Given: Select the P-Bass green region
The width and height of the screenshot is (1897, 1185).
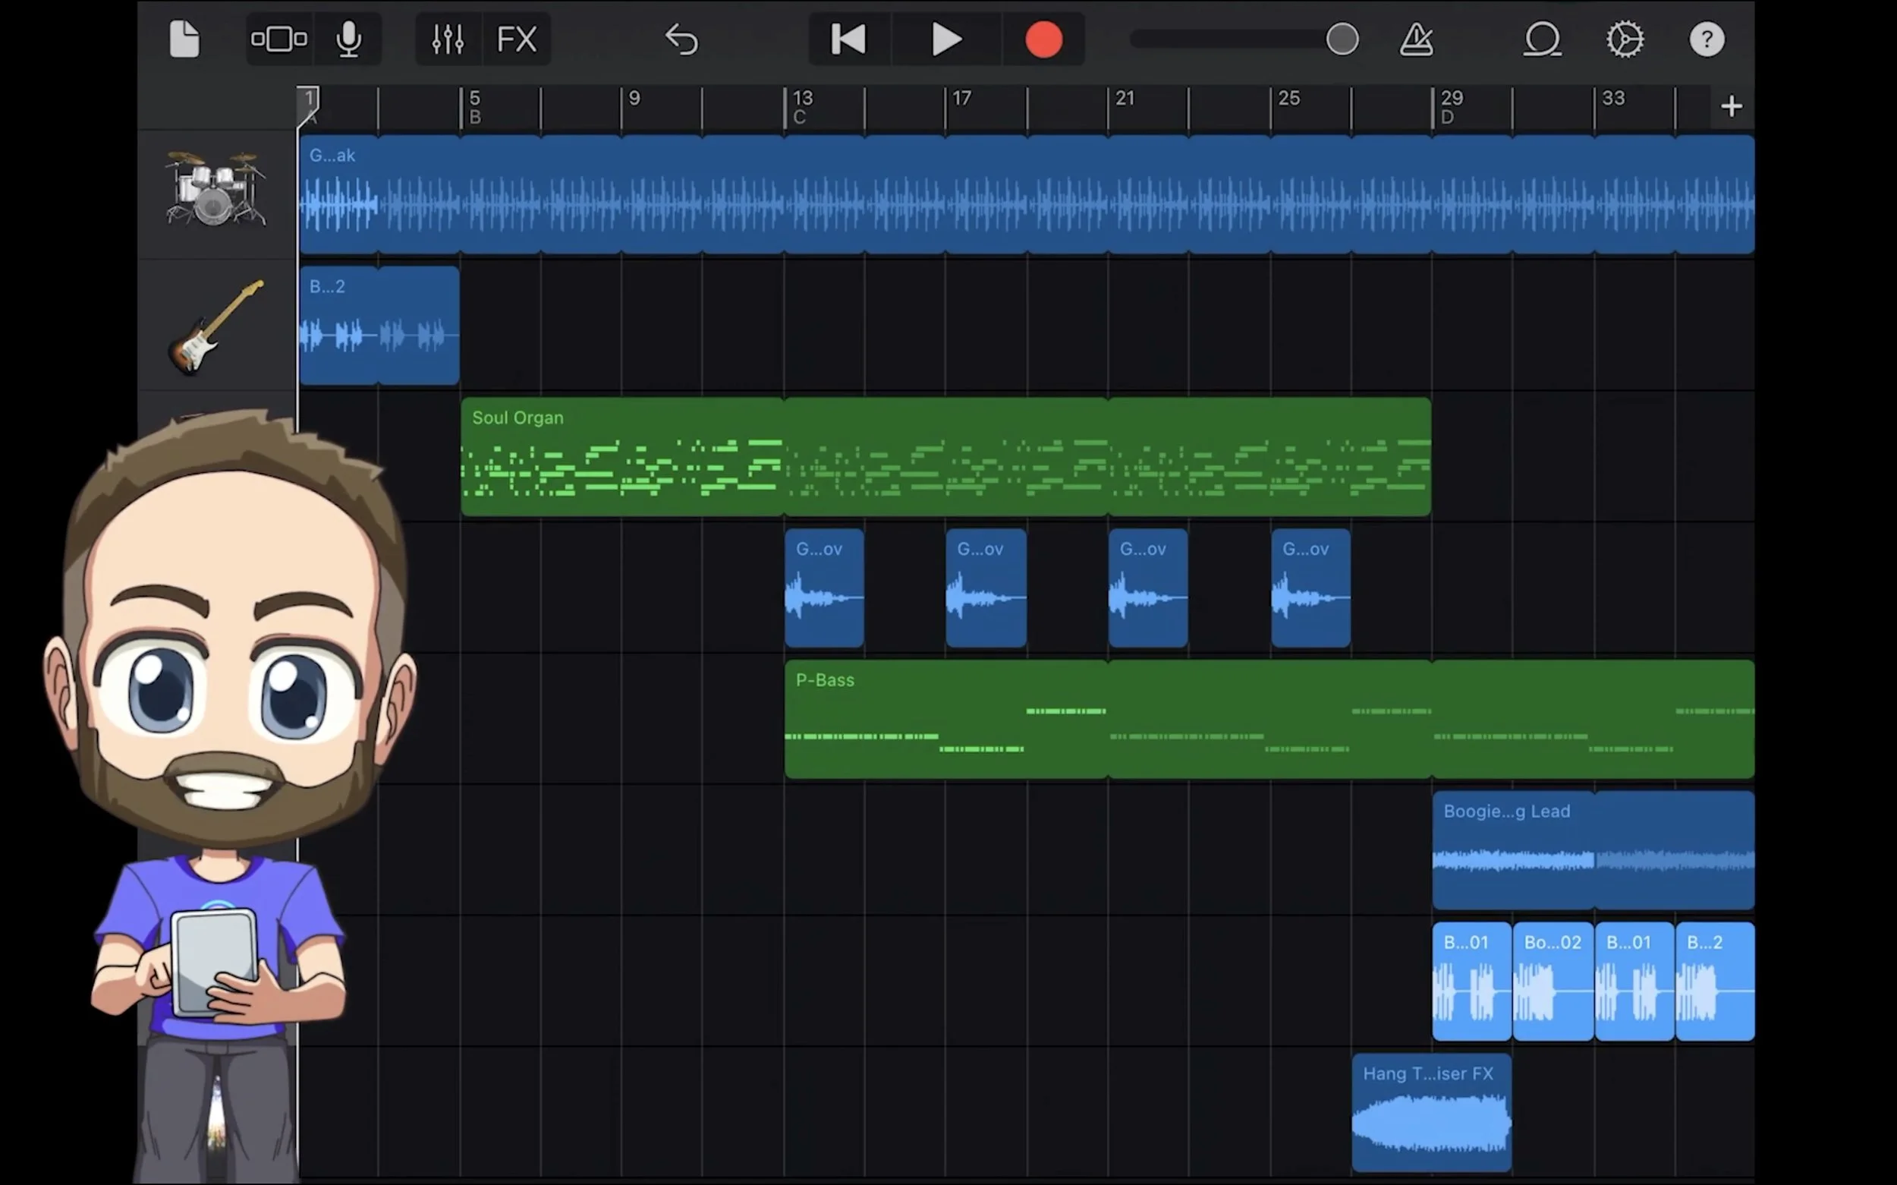Looking at the screenshot, I should click(1269, 719).
